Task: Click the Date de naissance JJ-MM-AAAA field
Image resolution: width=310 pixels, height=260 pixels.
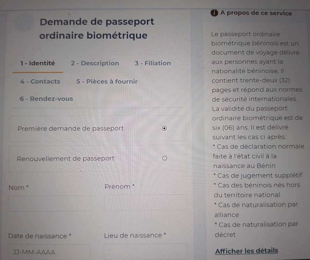Action: coord(49,252)
